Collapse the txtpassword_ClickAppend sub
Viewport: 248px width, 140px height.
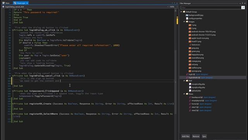click(13, 91)
